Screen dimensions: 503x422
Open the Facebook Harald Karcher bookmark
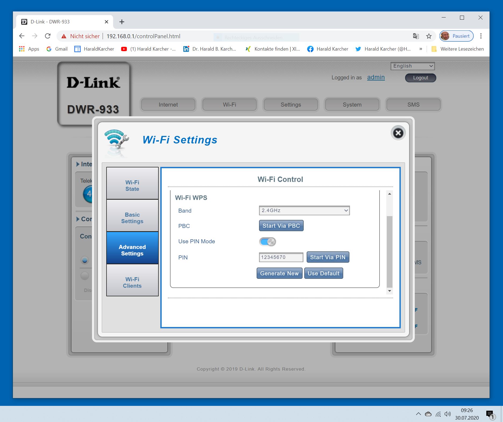click(328, 49)
